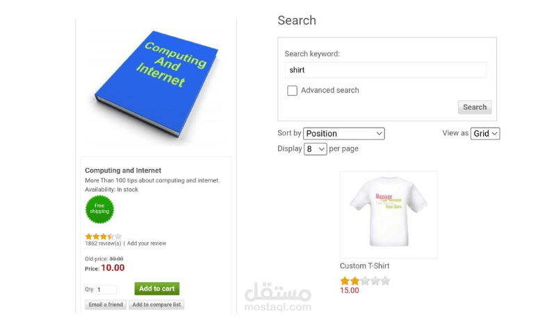
Task: Open the Custom T-Shirt title link
Action: (x=364, y=266)
